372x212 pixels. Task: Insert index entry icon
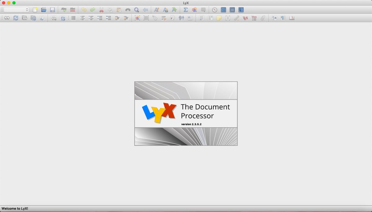[181, 18]
